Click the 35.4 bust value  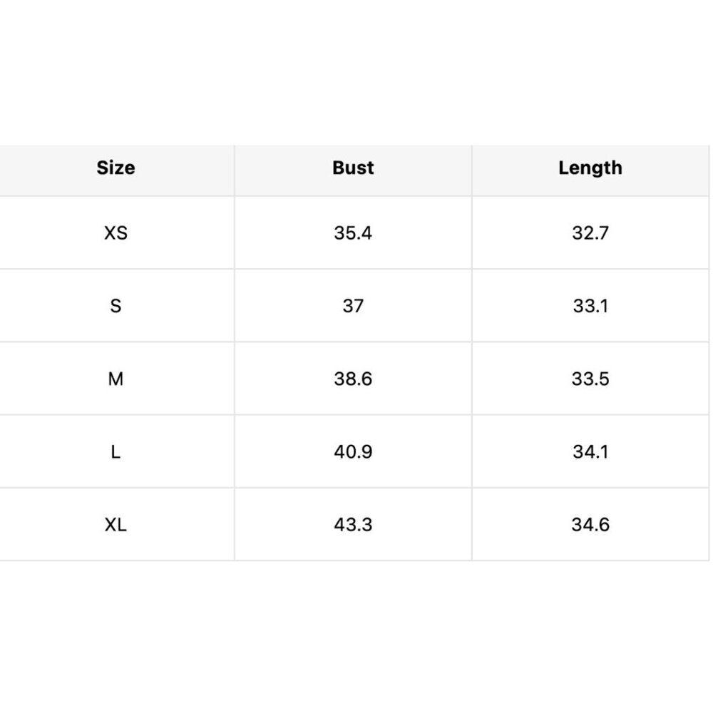tap(353, 233)
